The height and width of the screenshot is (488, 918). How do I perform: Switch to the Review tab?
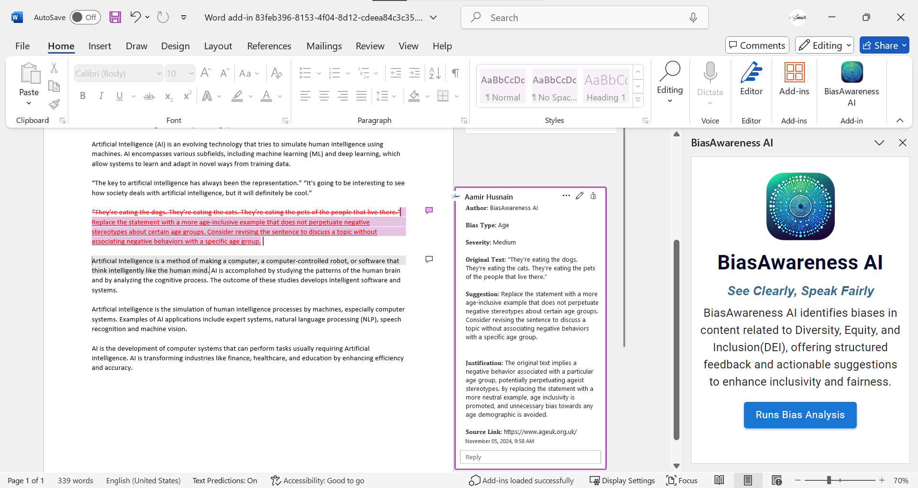370,46
